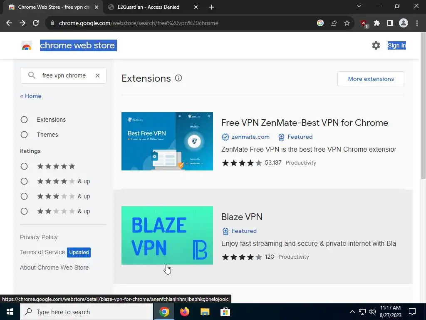Select the Themes filter radio button
Screen dimensions: 426x320
(24, 135)
